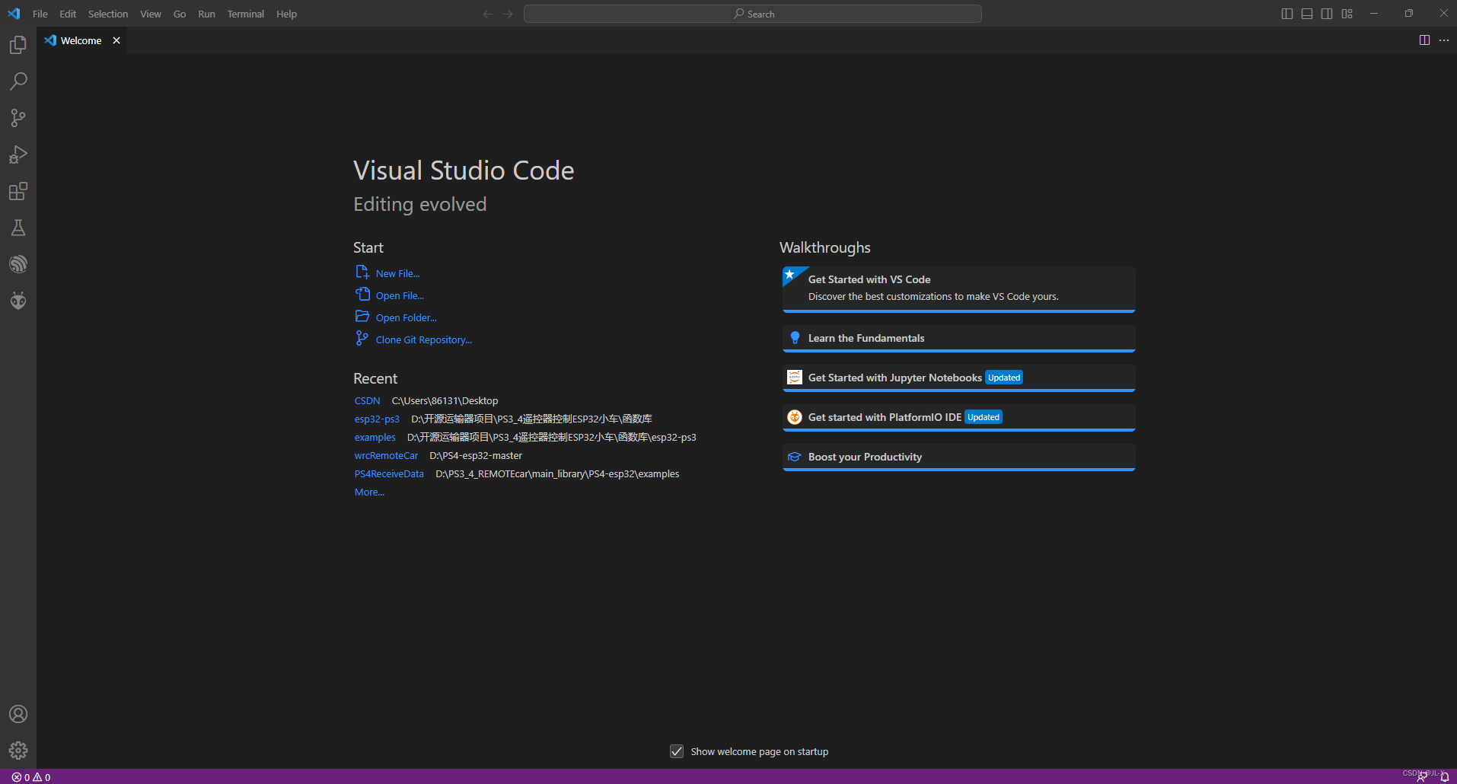The height and width of the screenshot is (784, 1457).
Task: Open the Espressif ESP-IDF view
Action: click(x=18, y=264)
